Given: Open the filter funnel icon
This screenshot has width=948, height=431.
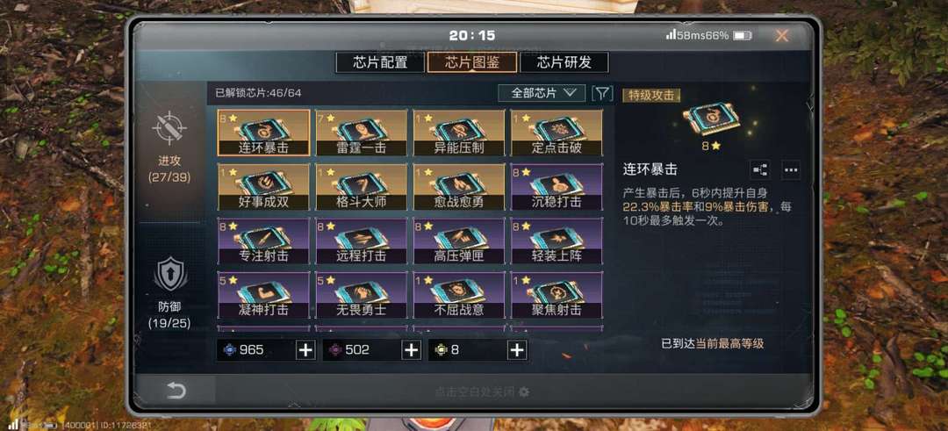Looking at the screenshot, I should tap(602, 93).
